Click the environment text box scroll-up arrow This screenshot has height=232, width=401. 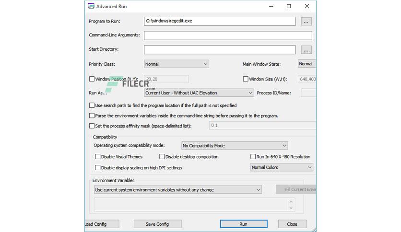[x=291, y=201]
